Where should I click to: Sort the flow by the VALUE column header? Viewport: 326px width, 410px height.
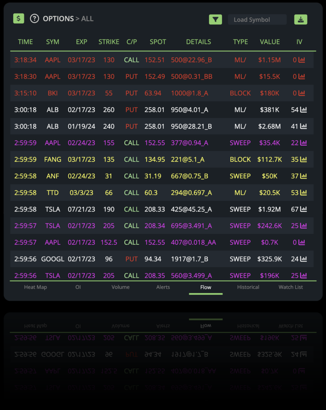point(270,42)
